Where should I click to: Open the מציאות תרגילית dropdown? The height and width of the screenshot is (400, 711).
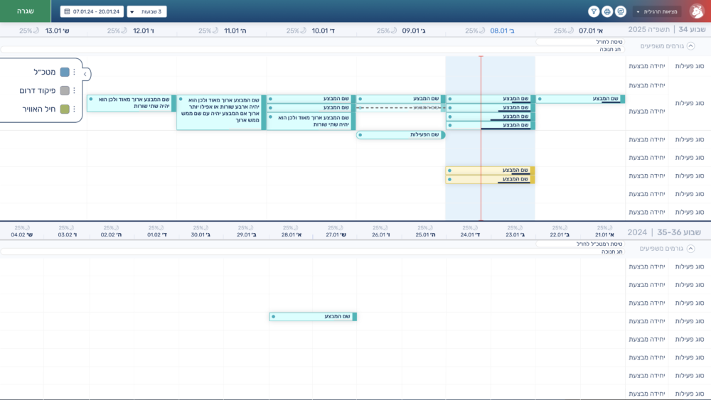coord(657,11)
